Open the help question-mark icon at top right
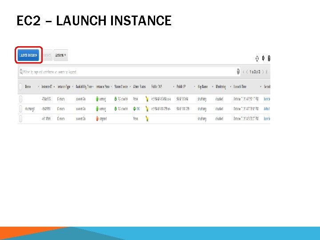 pyautogui.click(x=269, y=58)
